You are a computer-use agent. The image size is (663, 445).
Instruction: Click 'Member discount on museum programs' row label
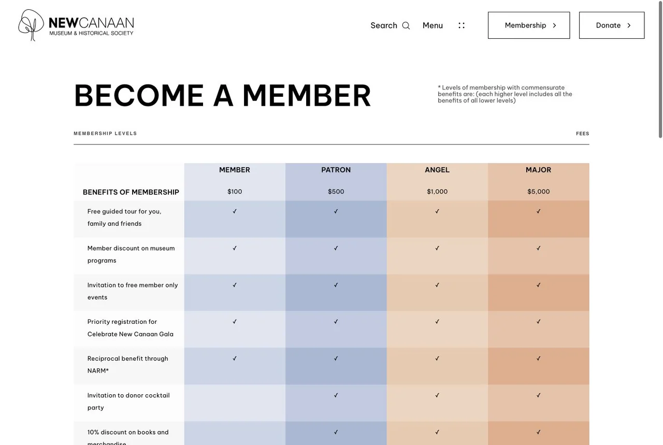131,254
